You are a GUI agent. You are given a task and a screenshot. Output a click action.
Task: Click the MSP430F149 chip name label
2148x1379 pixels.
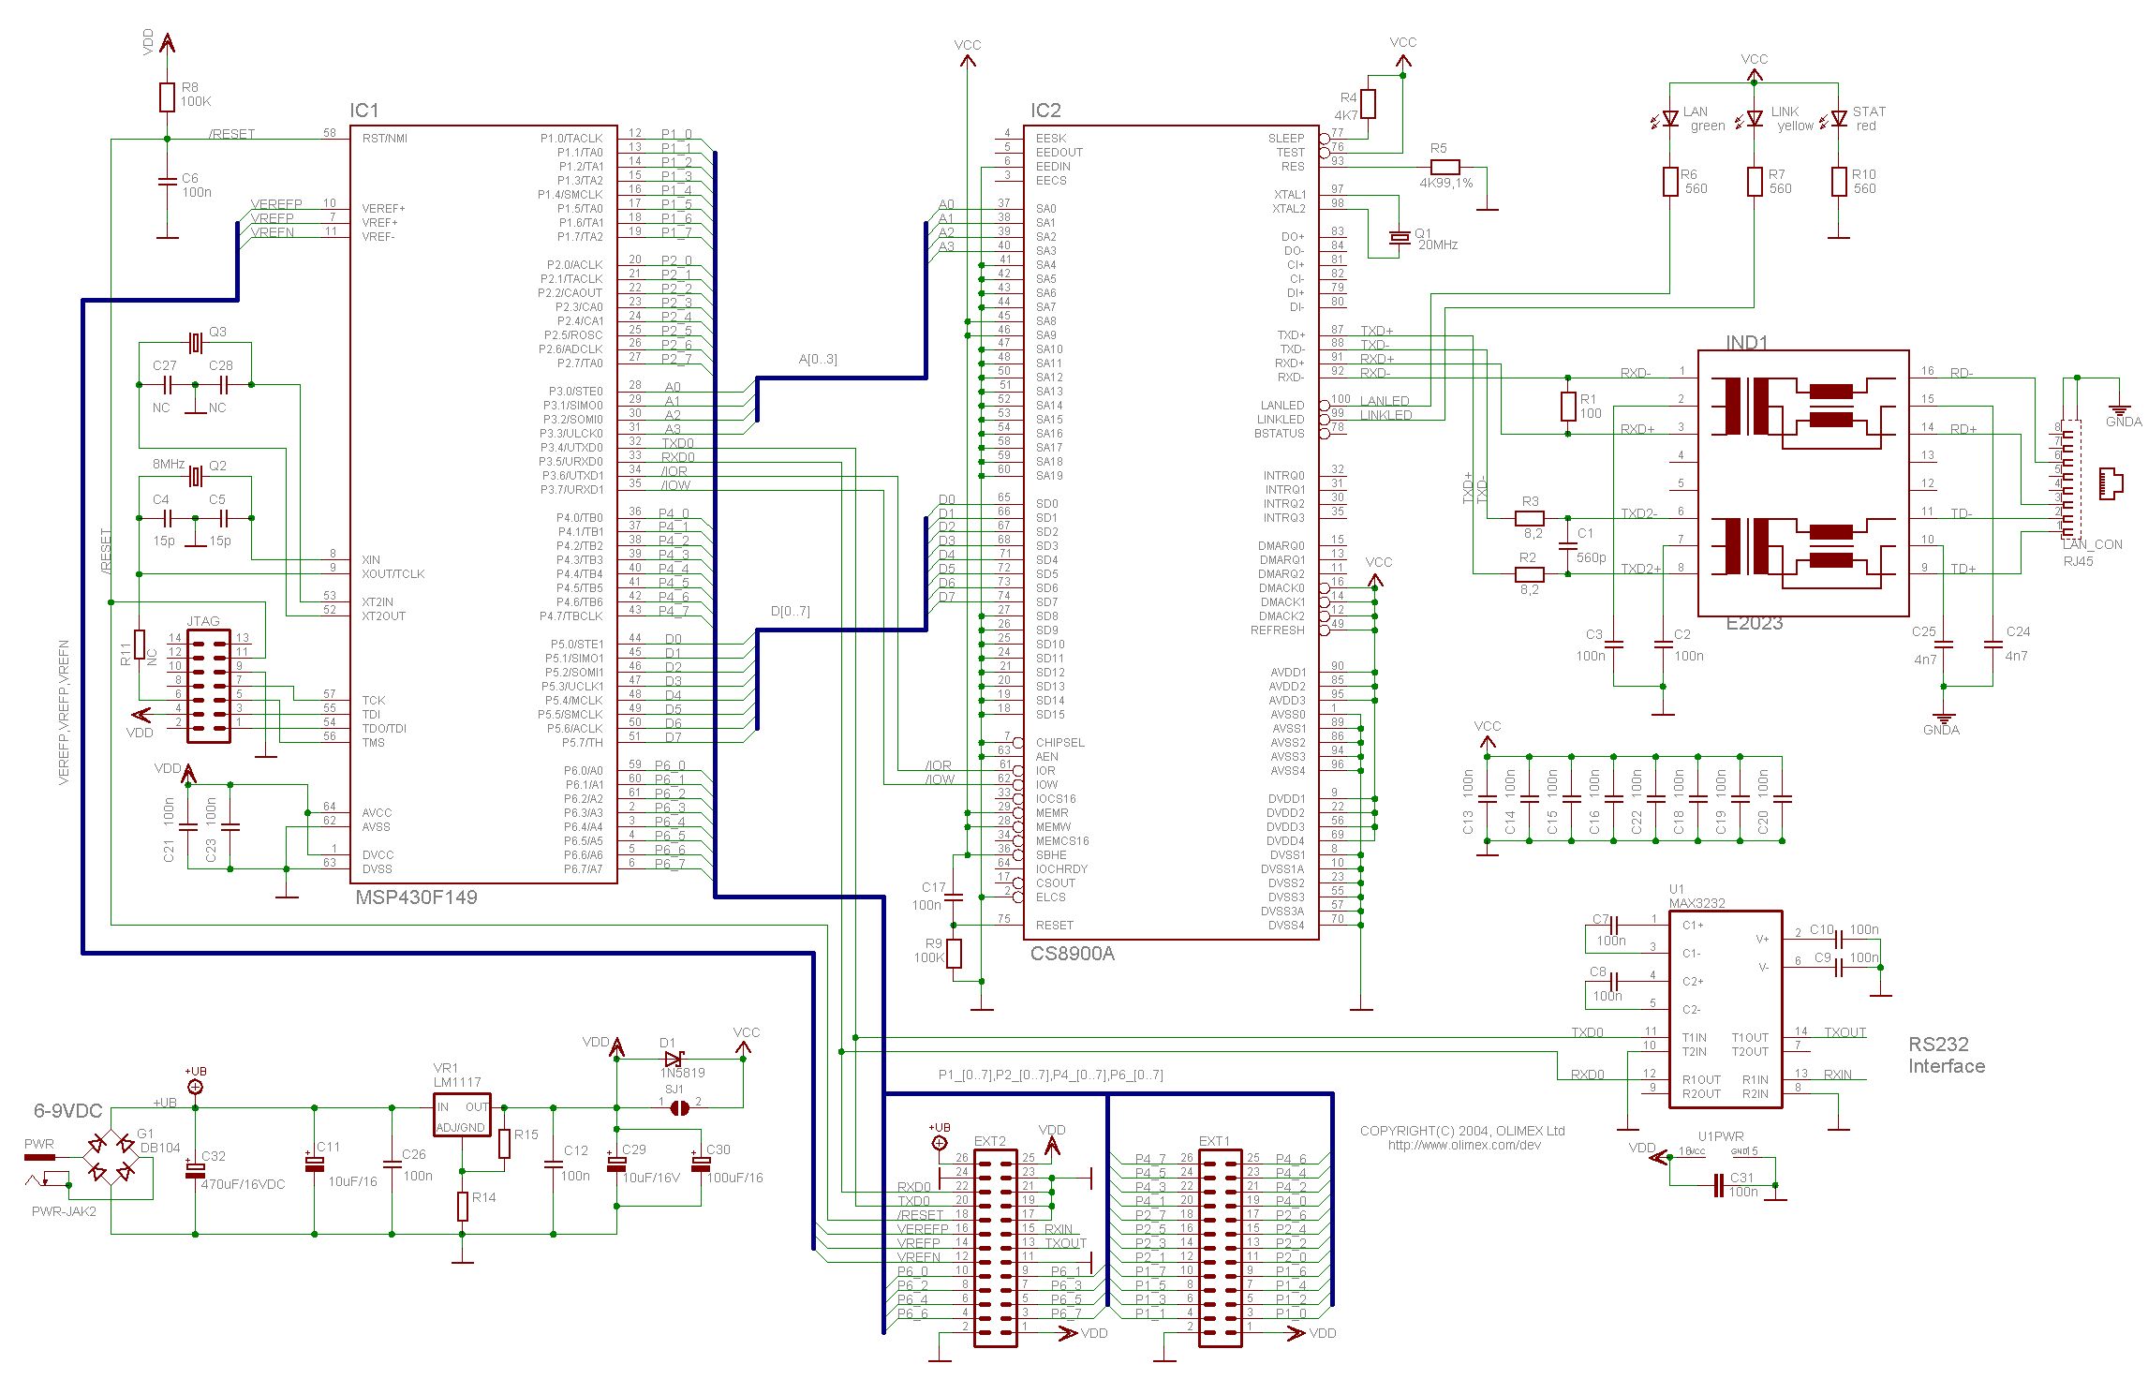[x=416, y=897]
